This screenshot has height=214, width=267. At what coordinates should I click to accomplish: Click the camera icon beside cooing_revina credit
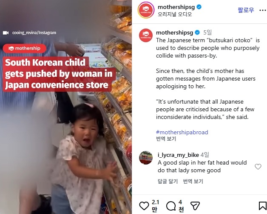(6, 33)
